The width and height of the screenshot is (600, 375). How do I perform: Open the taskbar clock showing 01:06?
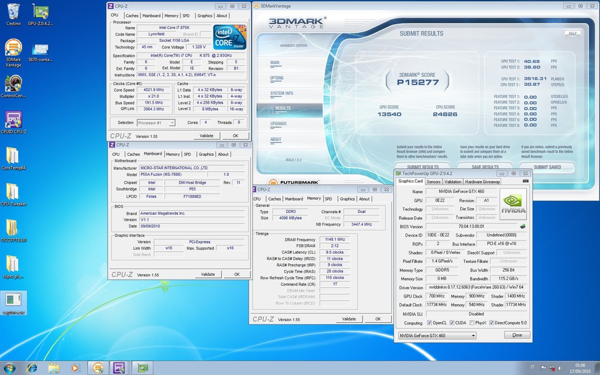[580, 368]
